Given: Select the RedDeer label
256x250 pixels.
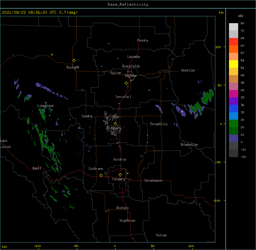Looking at the screenshot, I should [x=131, y=76].
